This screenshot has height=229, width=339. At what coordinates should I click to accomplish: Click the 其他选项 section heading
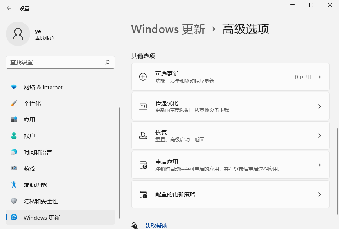coord(143,56)
